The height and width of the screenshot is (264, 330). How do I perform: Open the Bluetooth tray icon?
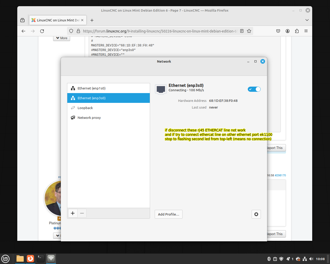[269, 259]
